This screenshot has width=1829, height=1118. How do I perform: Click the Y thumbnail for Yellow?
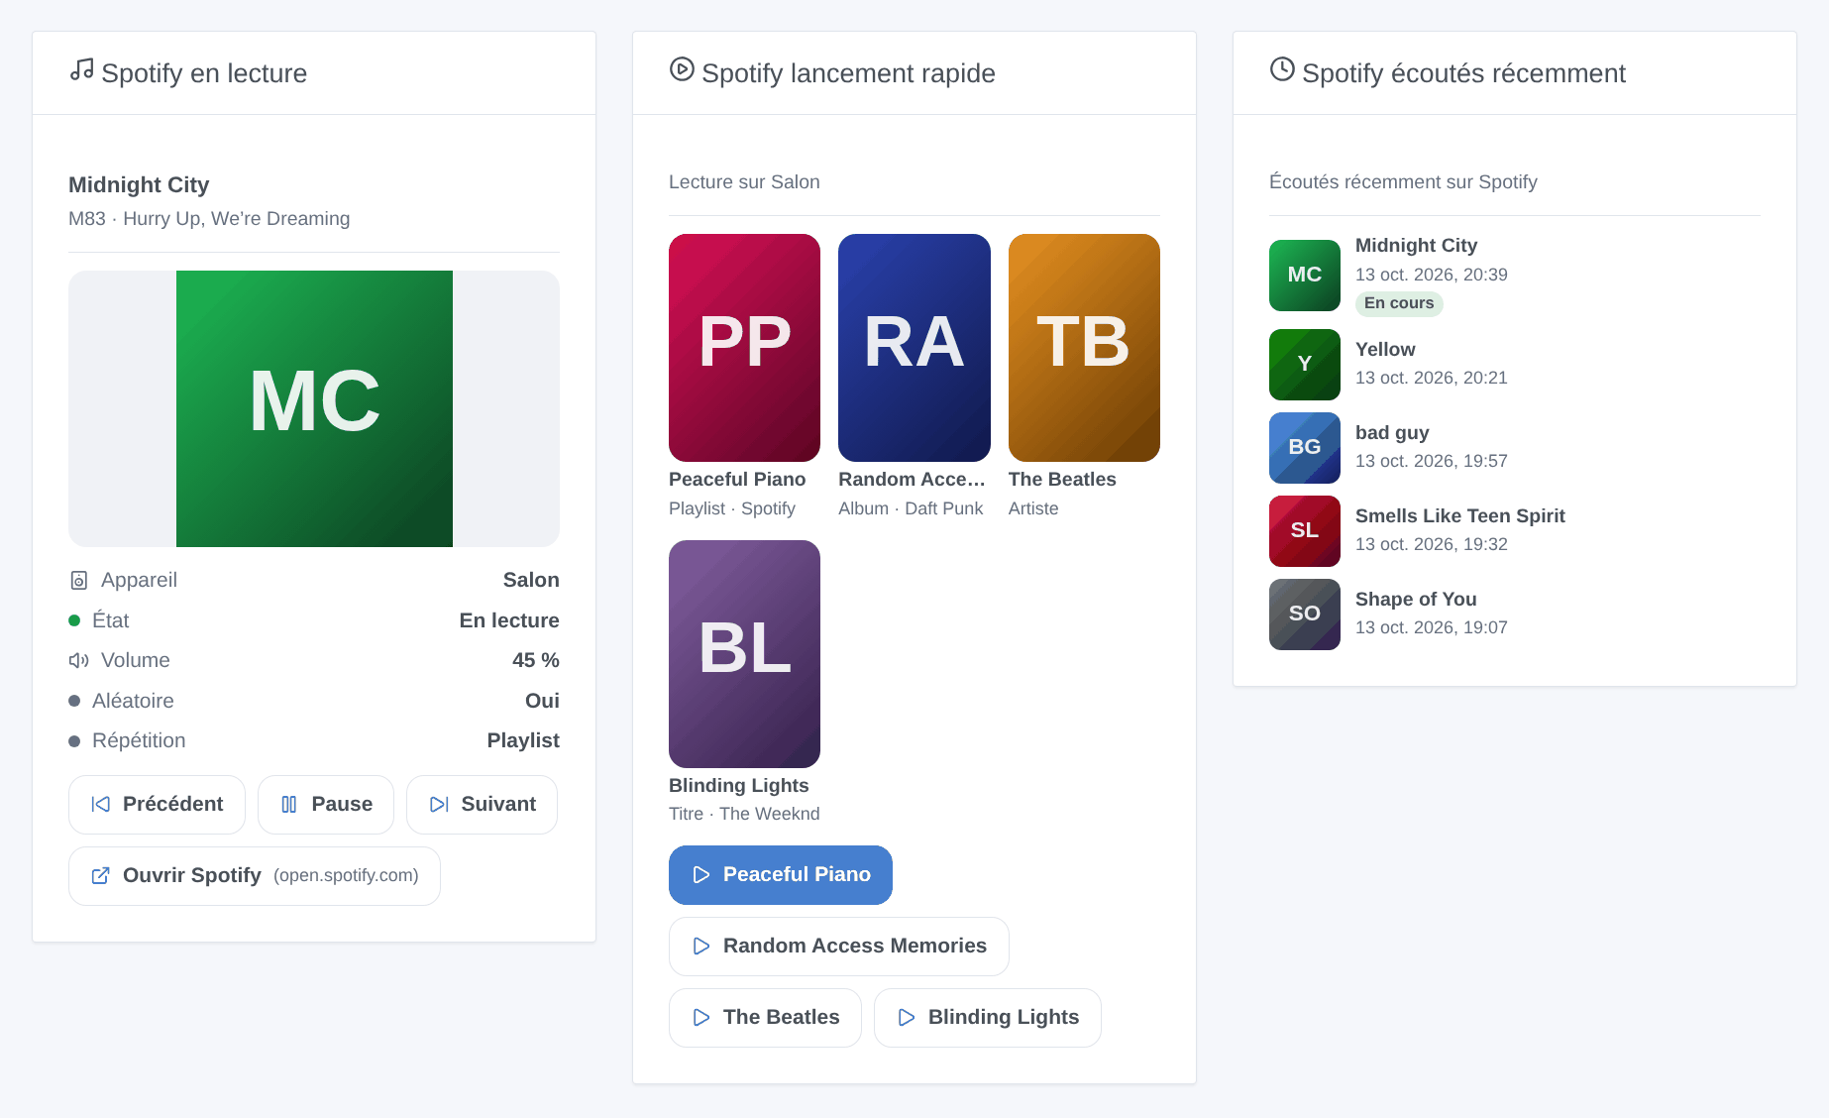tap(1305, 365)
